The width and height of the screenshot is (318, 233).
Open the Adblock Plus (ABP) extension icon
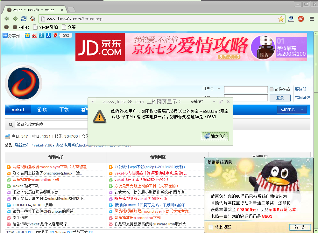click(x=300, y=19)
